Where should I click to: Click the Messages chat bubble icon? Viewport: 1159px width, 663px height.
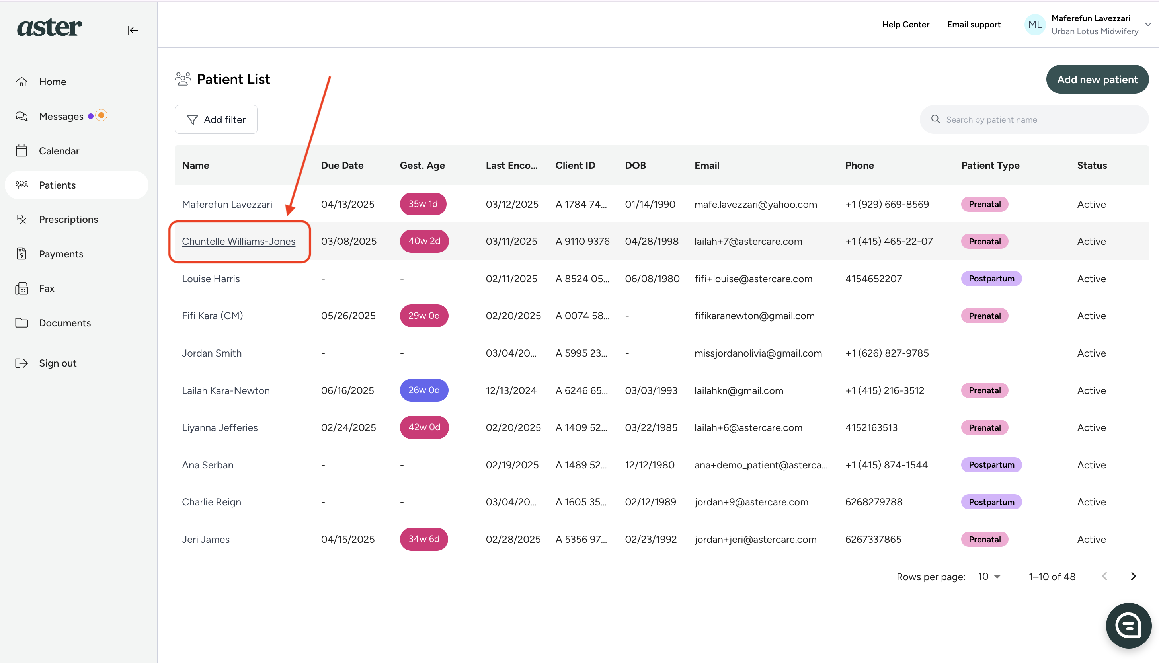click(21, 116)
